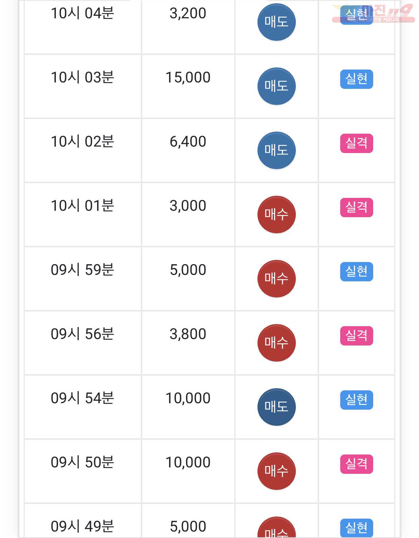This screenshot has height=538, width=419.
Task: Click the red 매수 circle in the 10시 01분 row
Action: pyautogui.click(x=276, y=215)
